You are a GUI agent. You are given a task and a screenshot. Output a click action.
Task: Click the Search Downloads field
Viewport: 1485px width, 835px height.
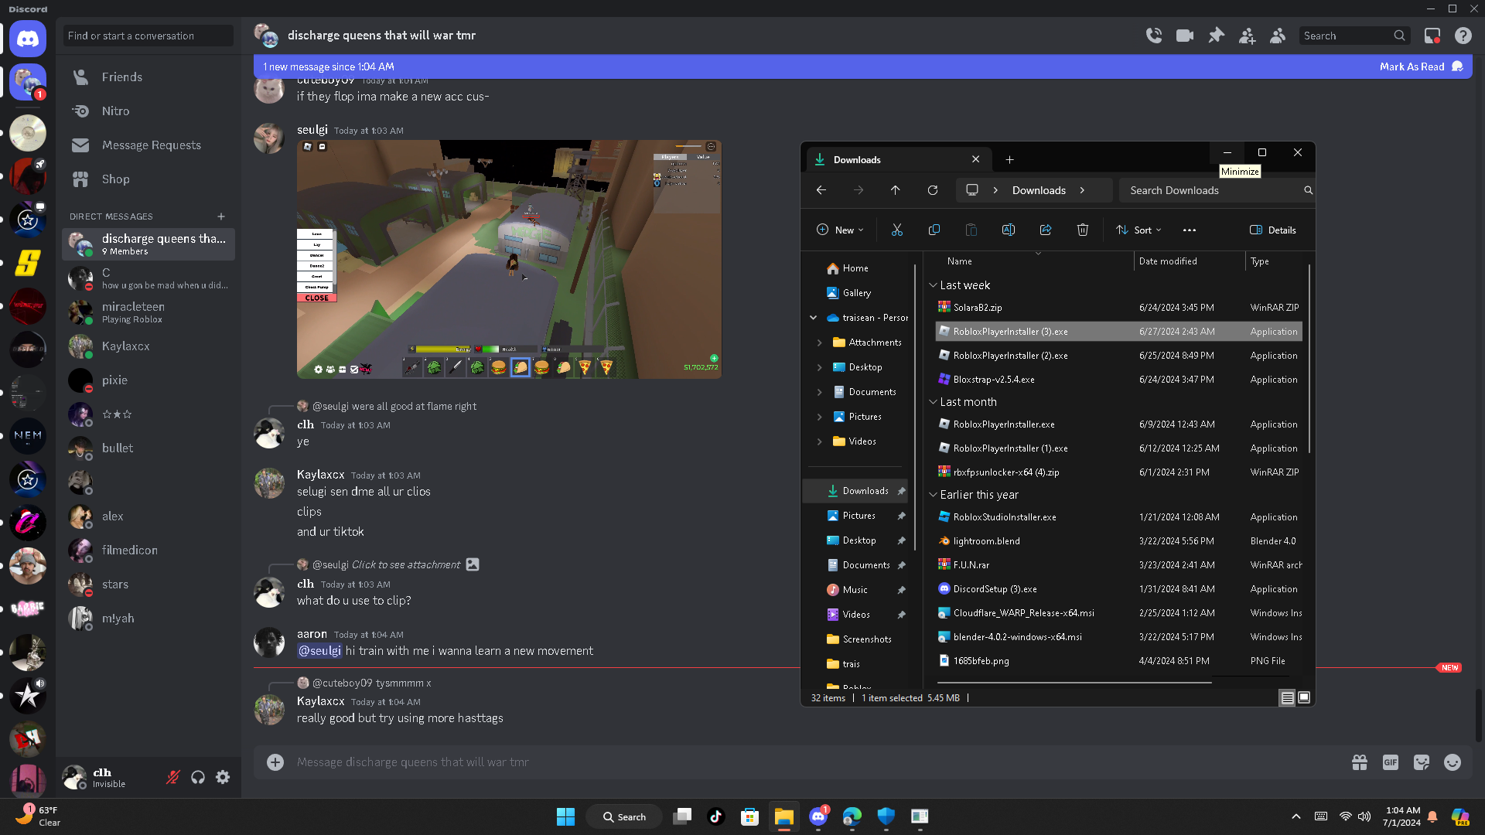click(1216, 190)
